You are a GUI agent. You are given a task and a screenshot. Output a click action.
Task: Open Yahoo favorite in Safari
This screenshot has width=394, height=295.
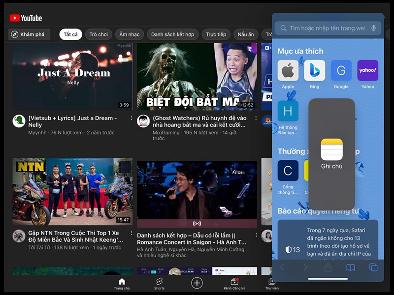[x=367, y=71]
